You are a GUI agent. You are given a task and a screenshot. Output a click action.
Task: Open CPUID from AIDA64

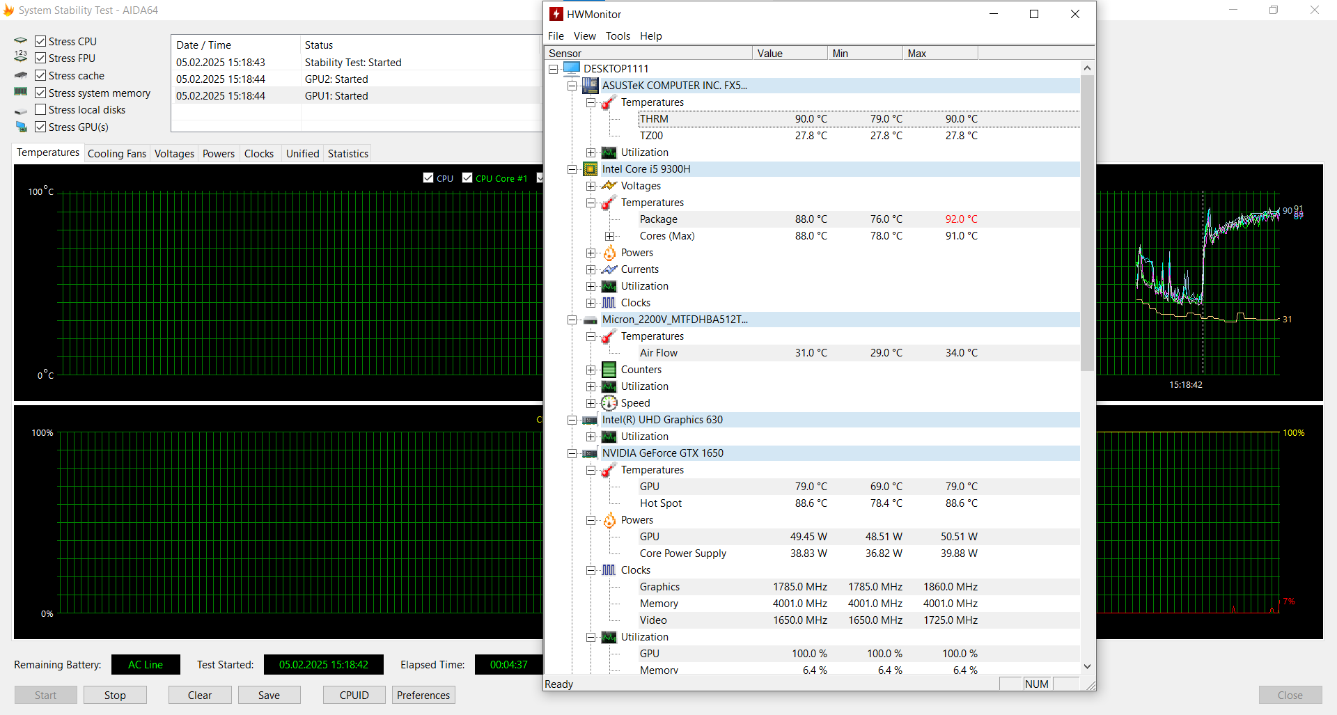click(354, 695)
